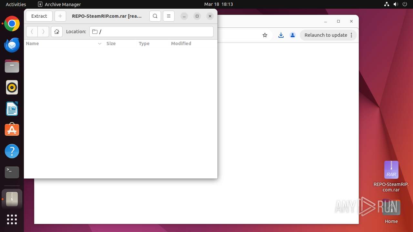The height and width of the screenshot is (232, 413).
Task: Click the Archive Manager title REPO-SteamRIP.com.rar
Action: [107, 16]
